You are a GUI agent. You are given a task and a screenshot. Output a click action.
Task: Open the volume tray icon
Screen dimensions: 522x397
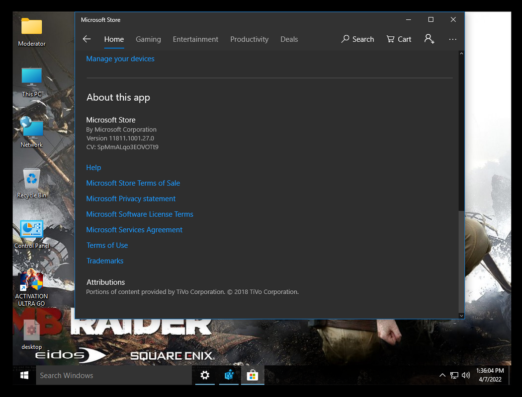click(x=466, y=375)
